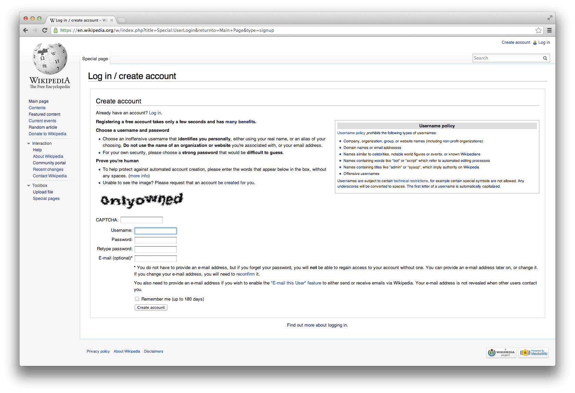The height and width of the screenshot is (393, 575).
Task: Reload the page with refresh icon
Action: [45, 30]
